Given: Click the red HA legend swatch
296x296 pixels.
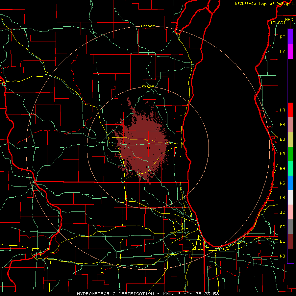Looking at the screenshot, I should click(290, 110).
